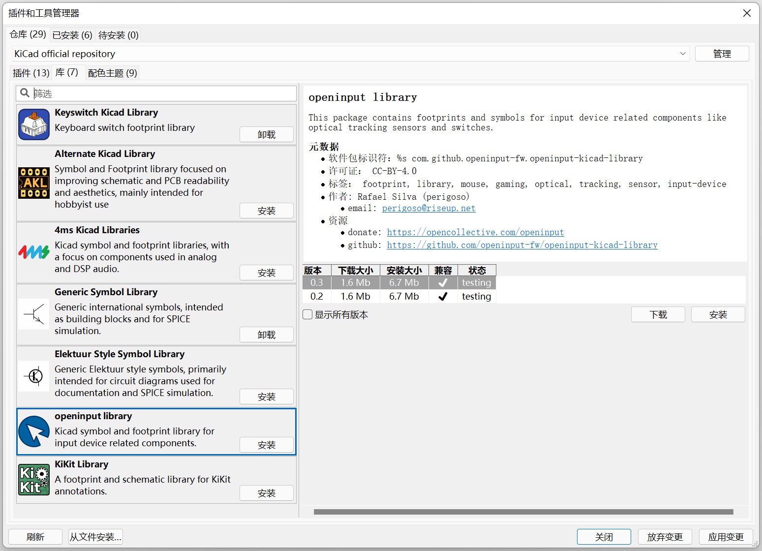The image size is (762, 551).
Task: Click the 从文件安装... button
Action: tap(95, 537)
